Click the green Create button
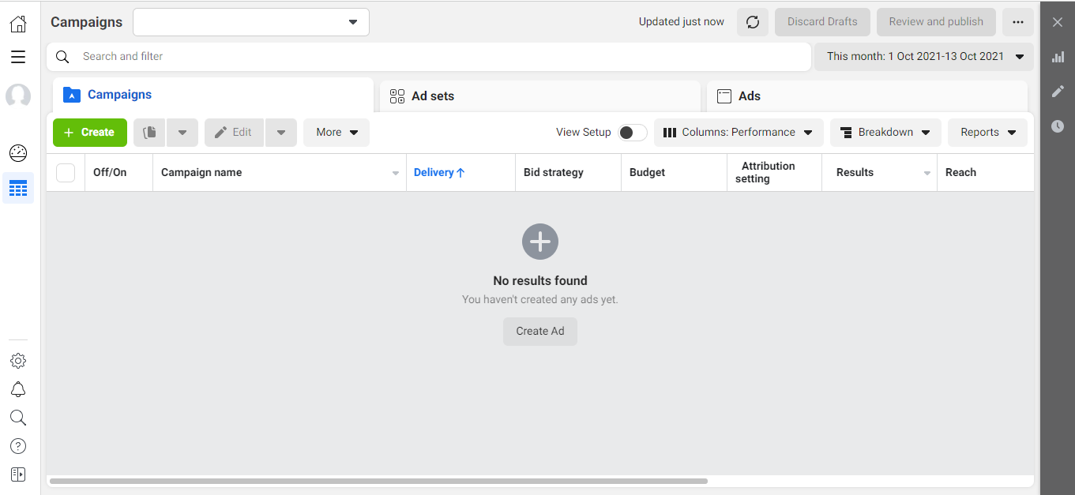This screenshot has width=1075, height=495. (90, 133)
